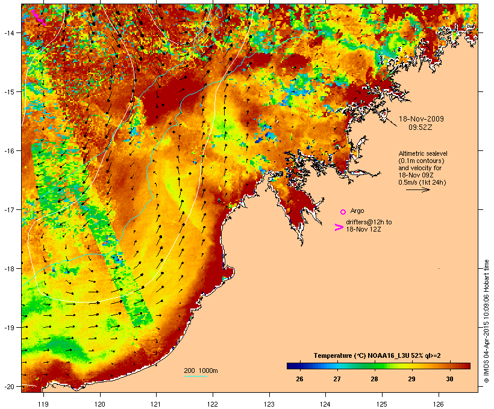Click latitude axis label -19

pyautogui.click(x=8, y=328)
